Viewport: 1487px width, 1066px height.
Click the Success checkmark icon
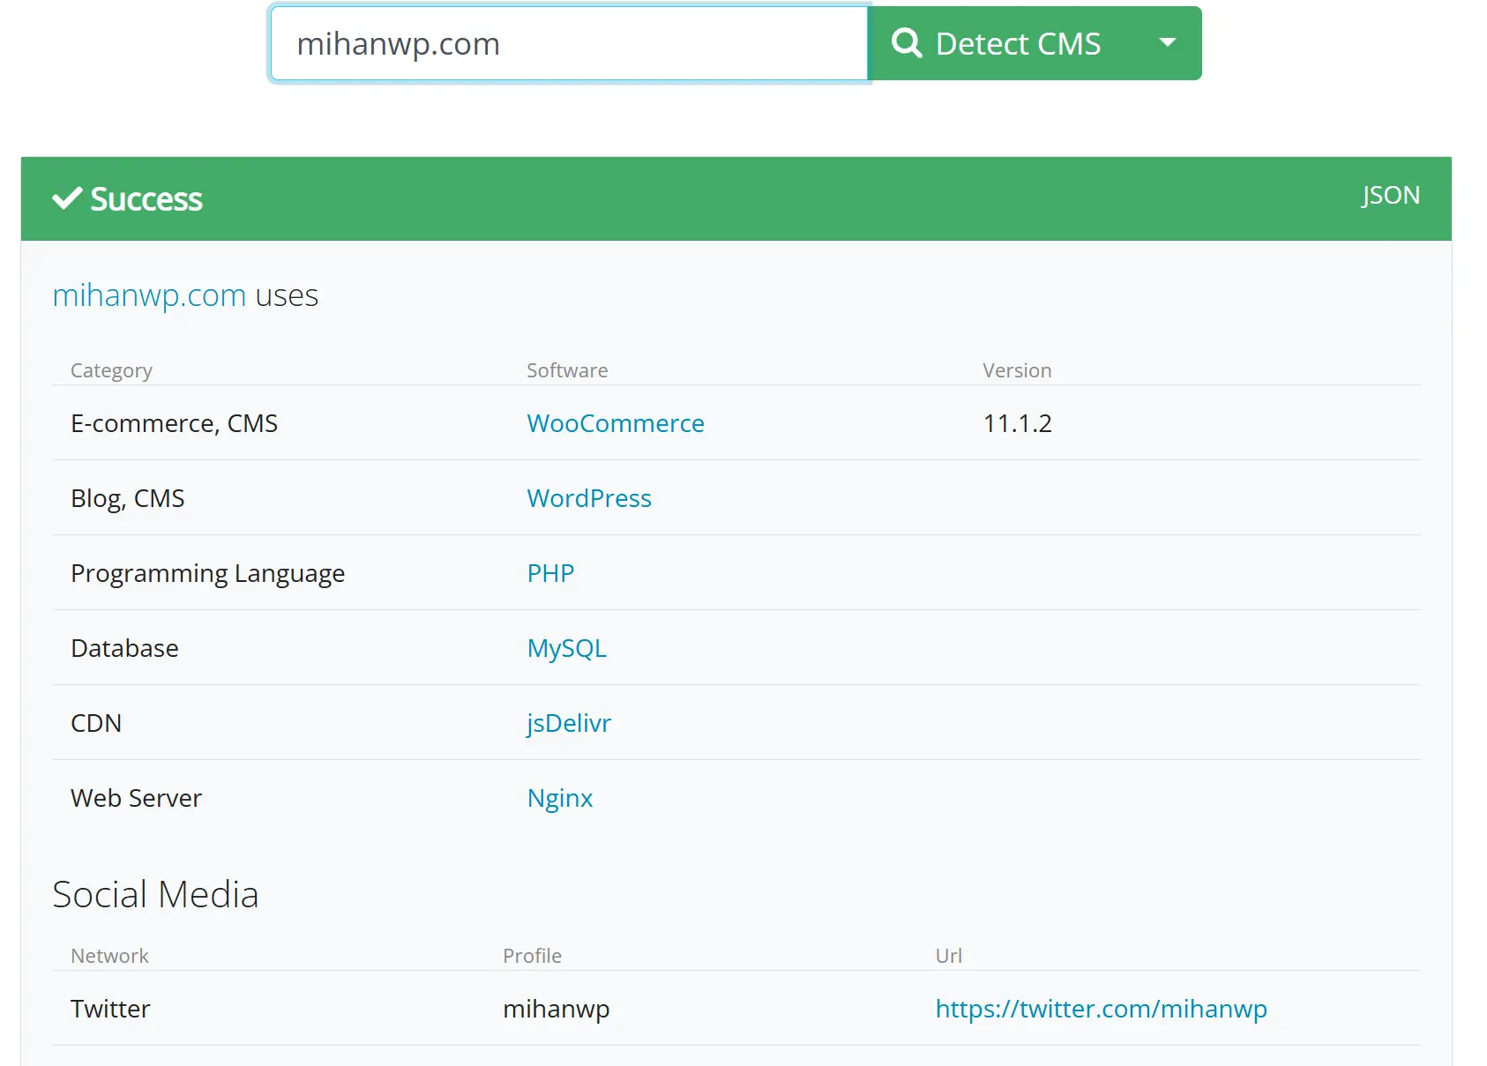(x=67, y=198)
